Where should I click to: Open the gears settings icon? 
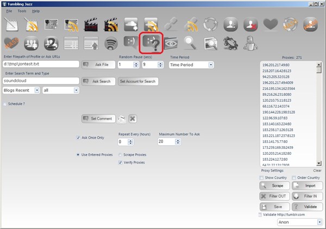coord(230,43)
